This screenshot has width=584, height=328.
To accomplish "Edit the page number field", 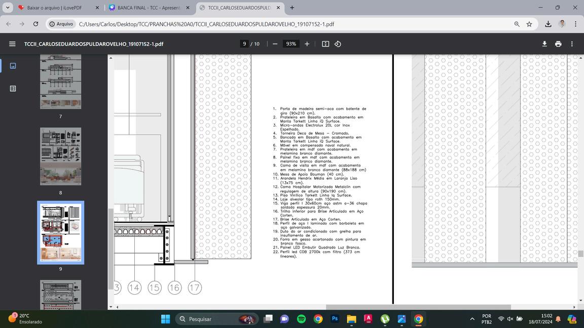I will tap(244, 44).
